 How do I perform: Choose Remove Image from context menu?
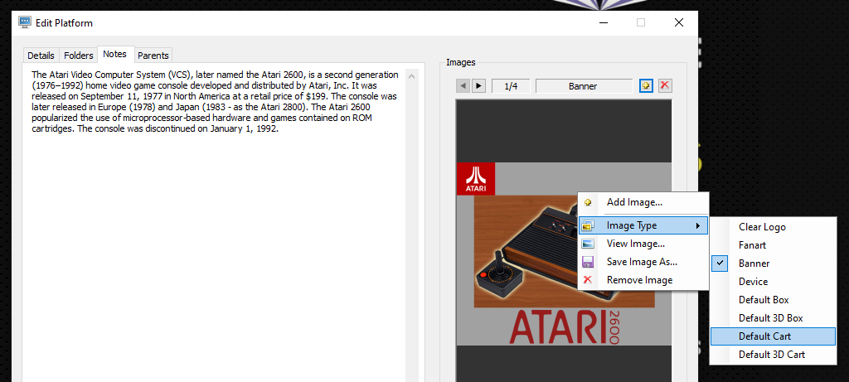click(x=643, y=280)
